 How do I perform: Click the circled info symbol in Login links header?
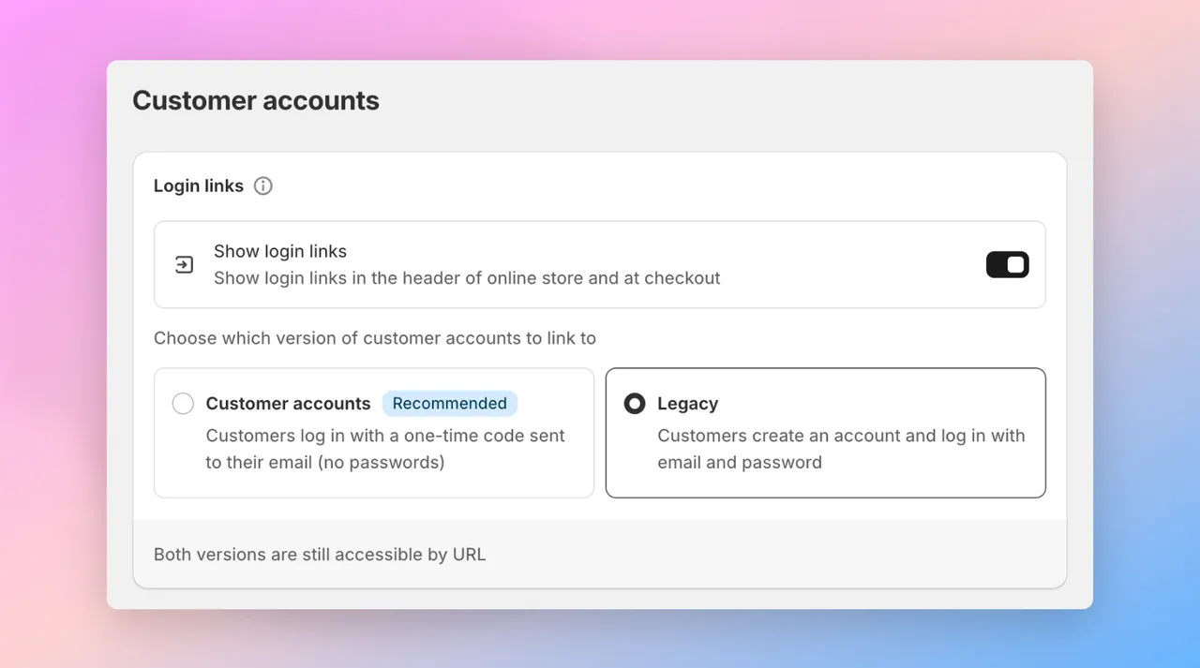[x=262, y=186]
